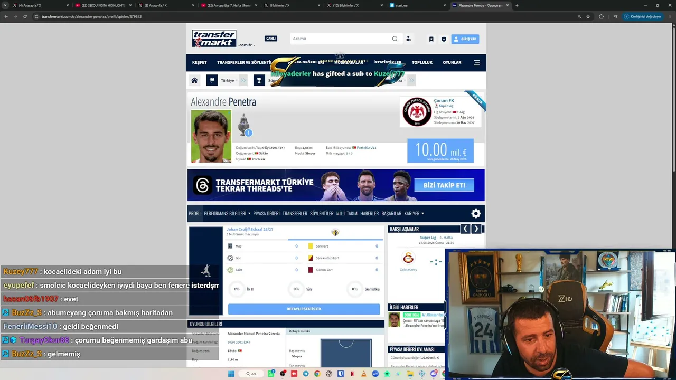Click the Detaylı İstatistik button
The image size is (676, 380).
(x=304, y=309)
